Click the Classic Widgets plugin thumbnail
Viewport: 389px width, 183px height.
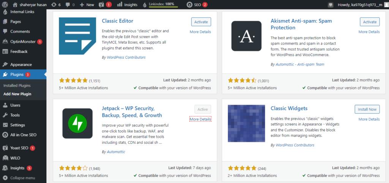pyautogui.click(x=246, y=123)
